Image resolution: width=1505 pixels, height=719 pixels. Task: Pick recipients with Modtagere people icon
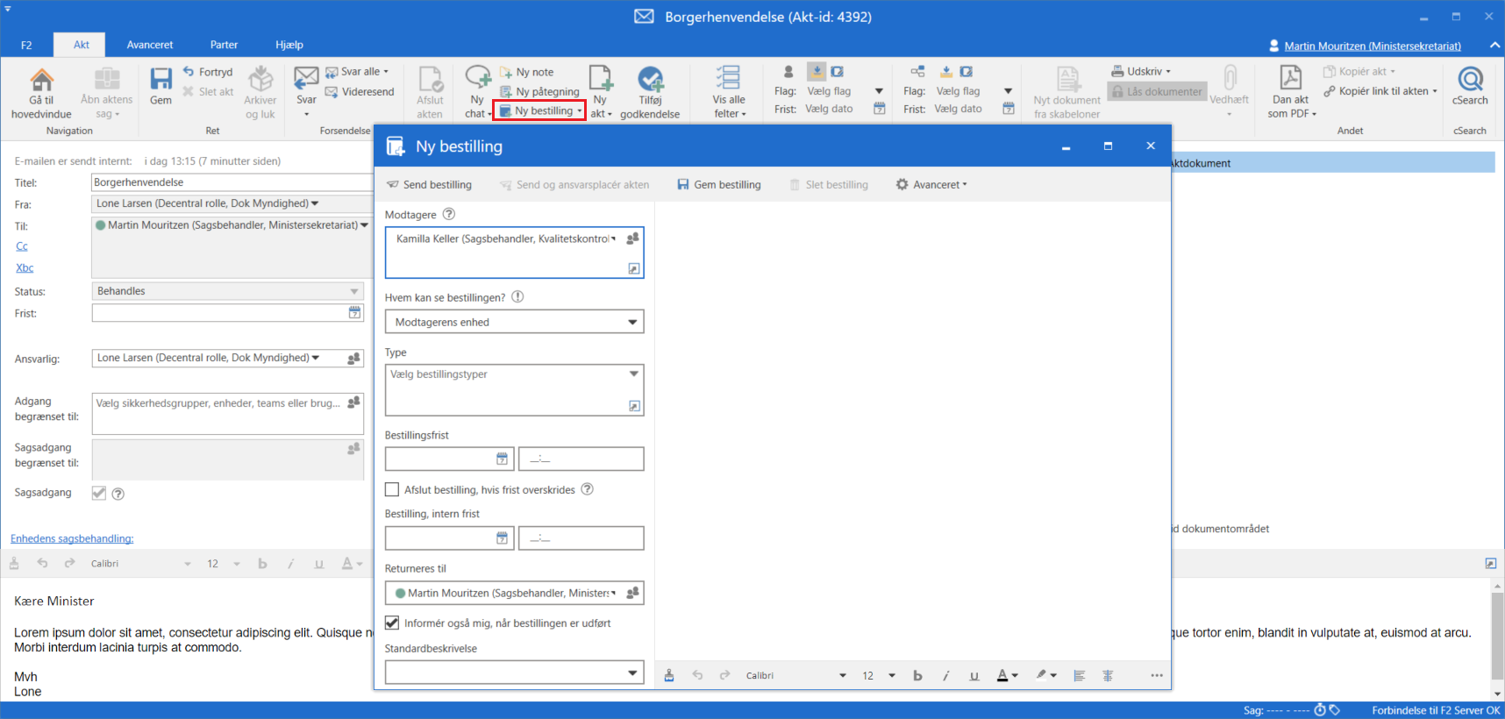coord(632,238)
